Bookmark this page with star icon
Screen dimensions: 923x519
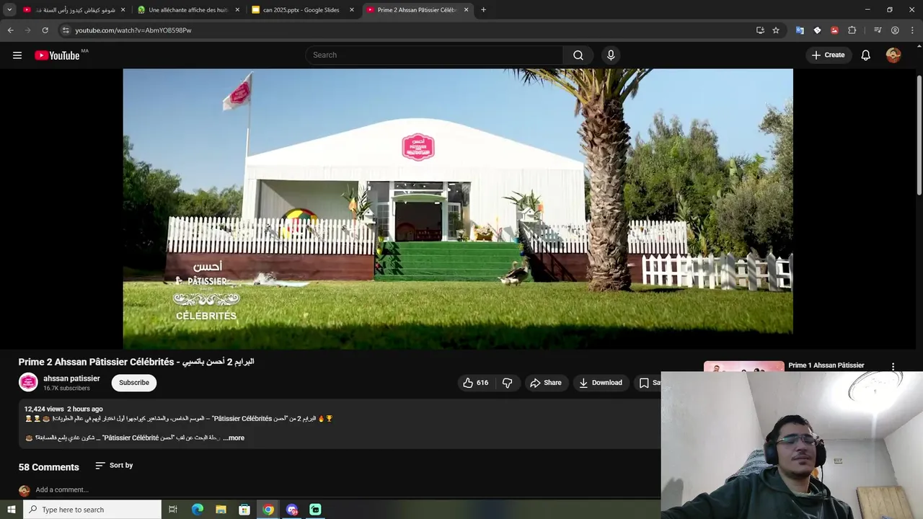(776, 30)
